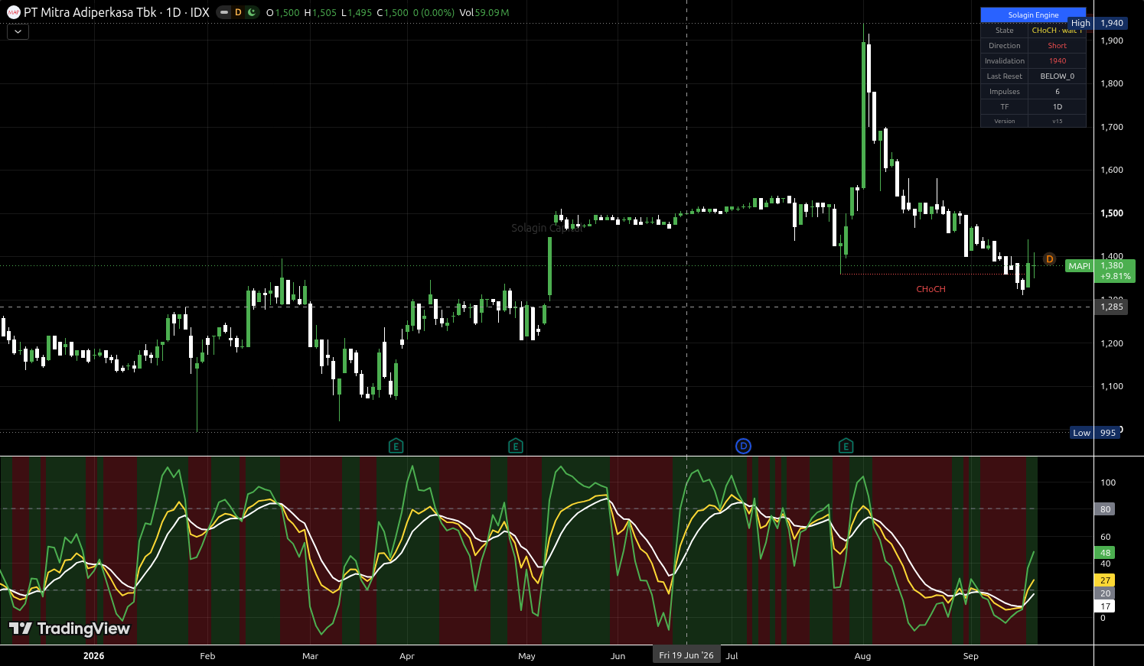The image size is (1144, 666).
Task: Open the earnings marker from late March
Action: (396, 446)
